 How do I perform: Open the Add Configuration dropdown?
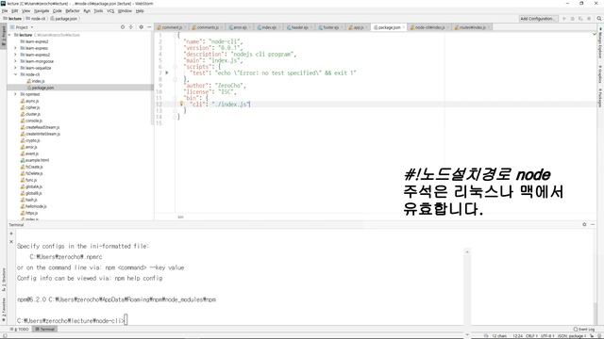point(538,19)
